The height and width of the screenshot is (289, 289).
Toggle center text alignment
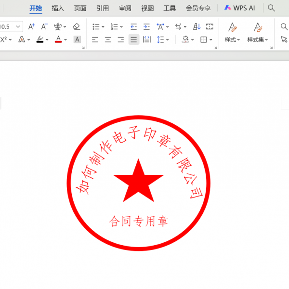pyautogui.click(x=108, y=39)
